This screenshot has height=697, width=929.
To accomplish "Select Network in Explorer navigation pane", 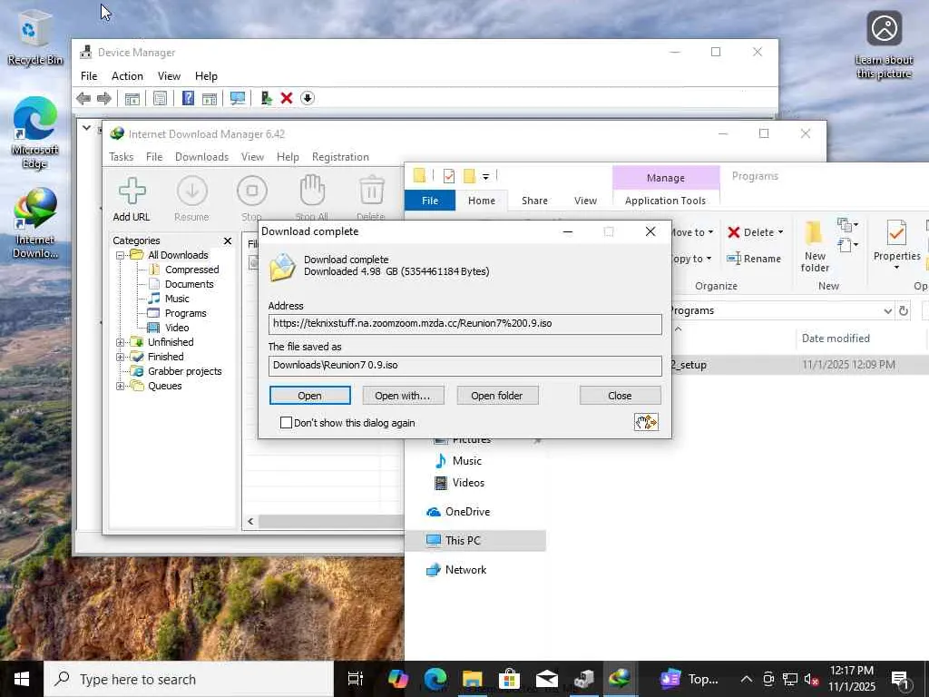I will pyautogui.click(x=465, y=570).
